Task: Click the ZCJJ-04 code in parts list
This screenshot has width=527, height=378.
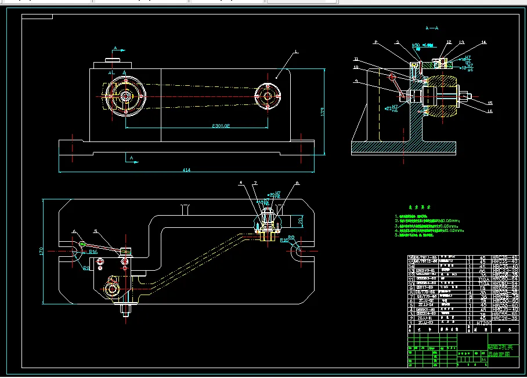Action: tap(426, 305)
